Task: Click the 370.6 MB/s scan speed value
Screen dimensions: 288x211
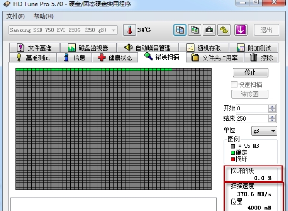Action: (254, 194)
